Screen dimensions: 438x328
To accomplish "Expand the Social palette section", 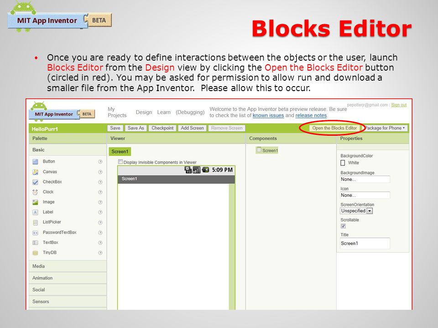I will [x=68, y=290].
